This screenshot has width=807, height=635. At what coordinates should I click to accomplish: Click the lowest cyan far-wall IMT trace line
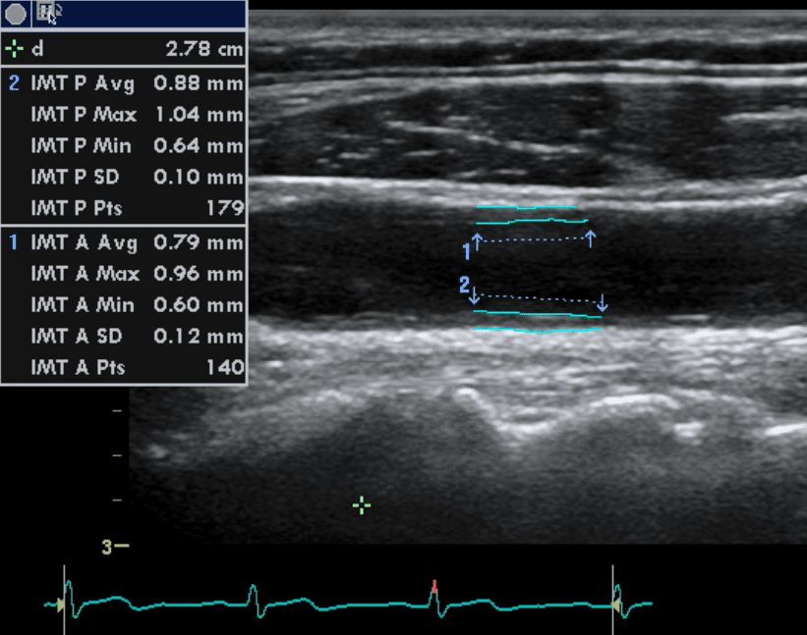[538, 330]
